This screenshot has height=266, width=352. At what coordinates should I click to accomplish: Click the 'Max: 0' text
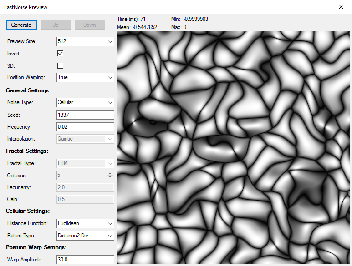(x=179, y=27)
